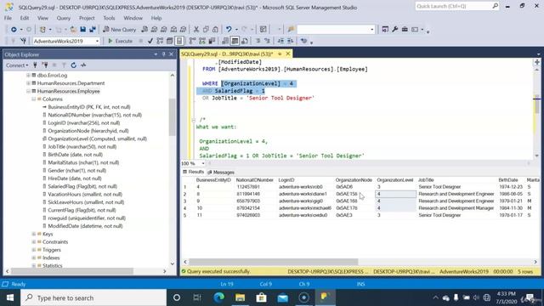Open Activity Monitor from Object Explorer toolbar
Screen dimensions: 544x306
pos(83,65)
